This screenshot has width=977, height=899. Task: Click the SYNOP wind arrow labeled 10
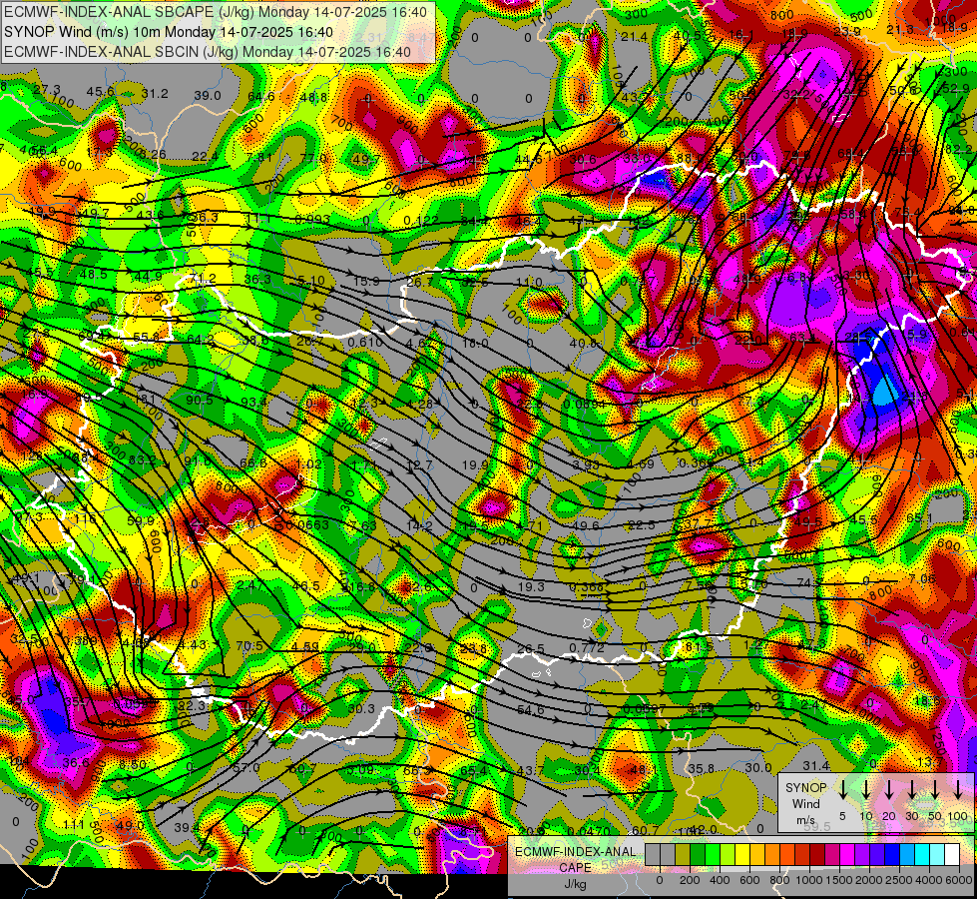coord(866,789)
